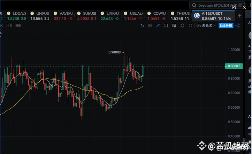Click the 0.80000 price axis label
The height and width of the screenshot is (154, 252).
point(234,78)
